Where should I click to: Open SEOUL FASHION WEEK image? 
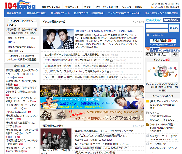pos(163,72)
